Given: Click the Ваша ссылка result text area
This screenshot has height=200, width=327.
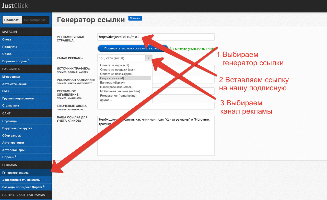Looking at the screenshot, I should 156,136.
